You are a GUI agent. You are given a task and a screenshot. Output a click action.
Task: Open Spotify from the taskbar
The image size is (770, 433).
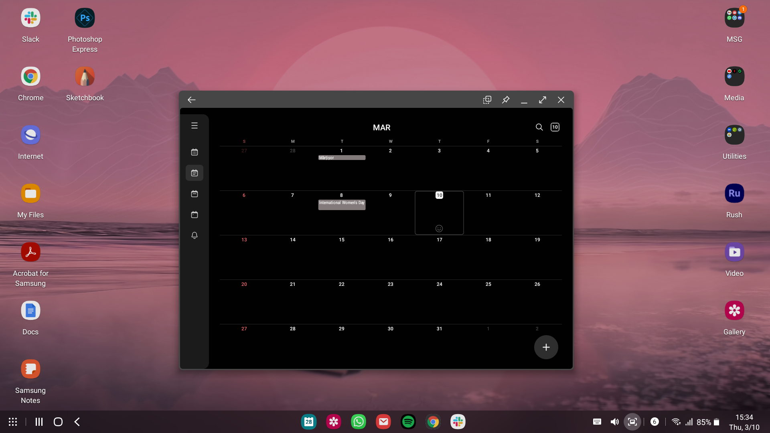(408, 422)
